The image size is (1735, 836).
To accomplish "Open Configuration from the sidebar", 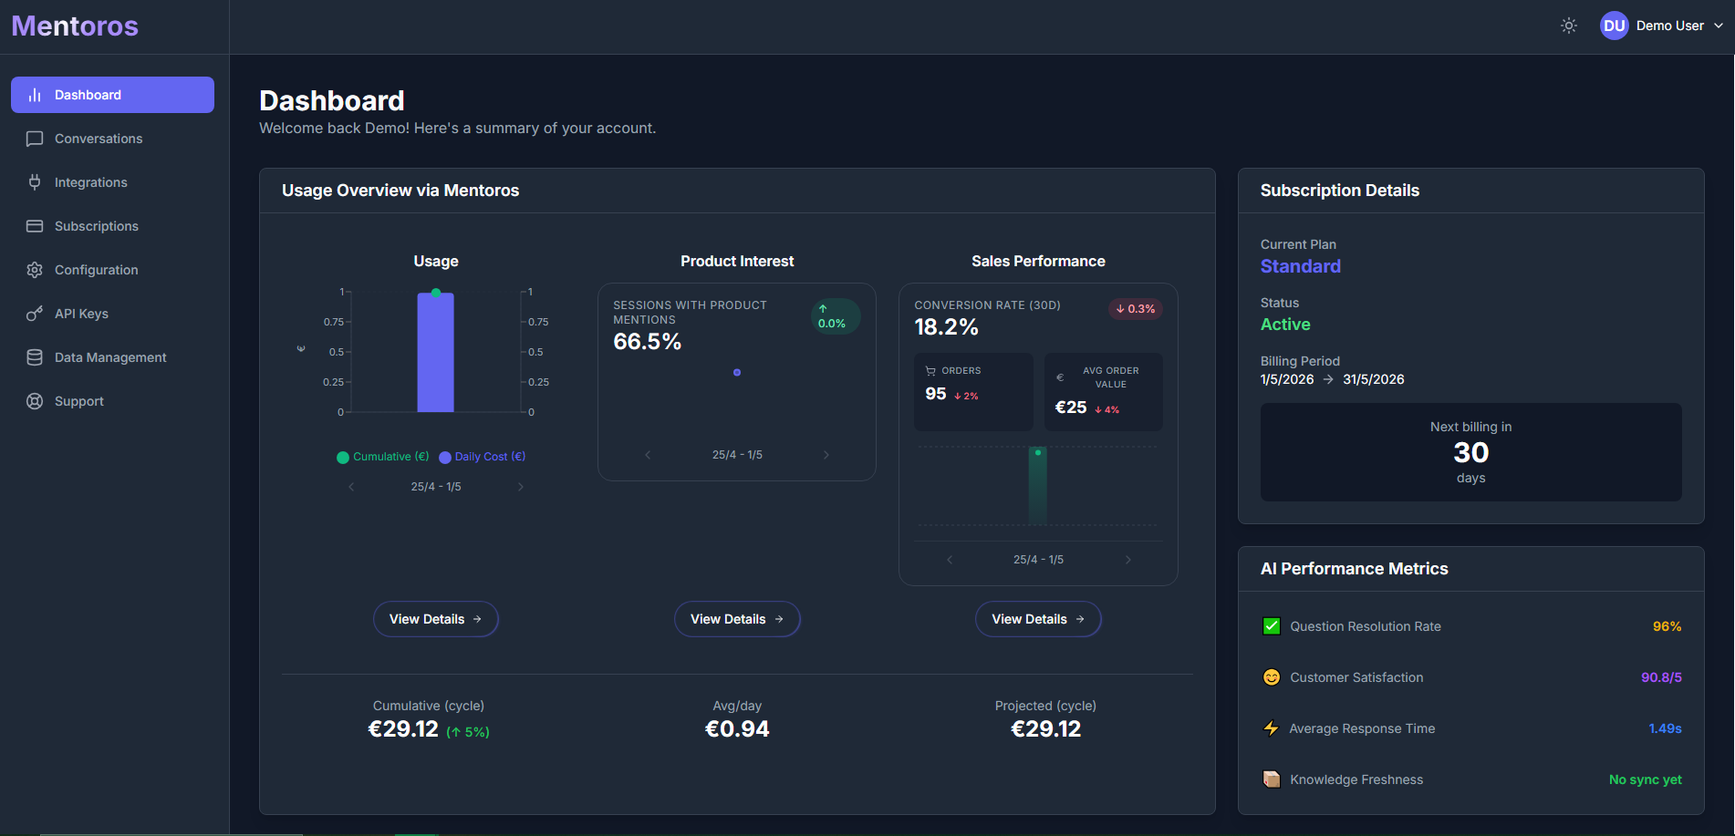I will tap(112, 270).
